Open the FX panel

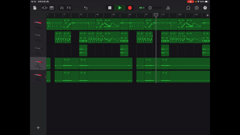click(x=69, y=8)
